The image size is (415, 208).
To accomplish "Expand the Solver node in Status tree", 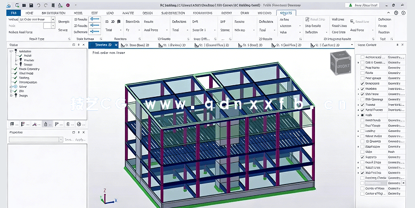I will (11, 87).
